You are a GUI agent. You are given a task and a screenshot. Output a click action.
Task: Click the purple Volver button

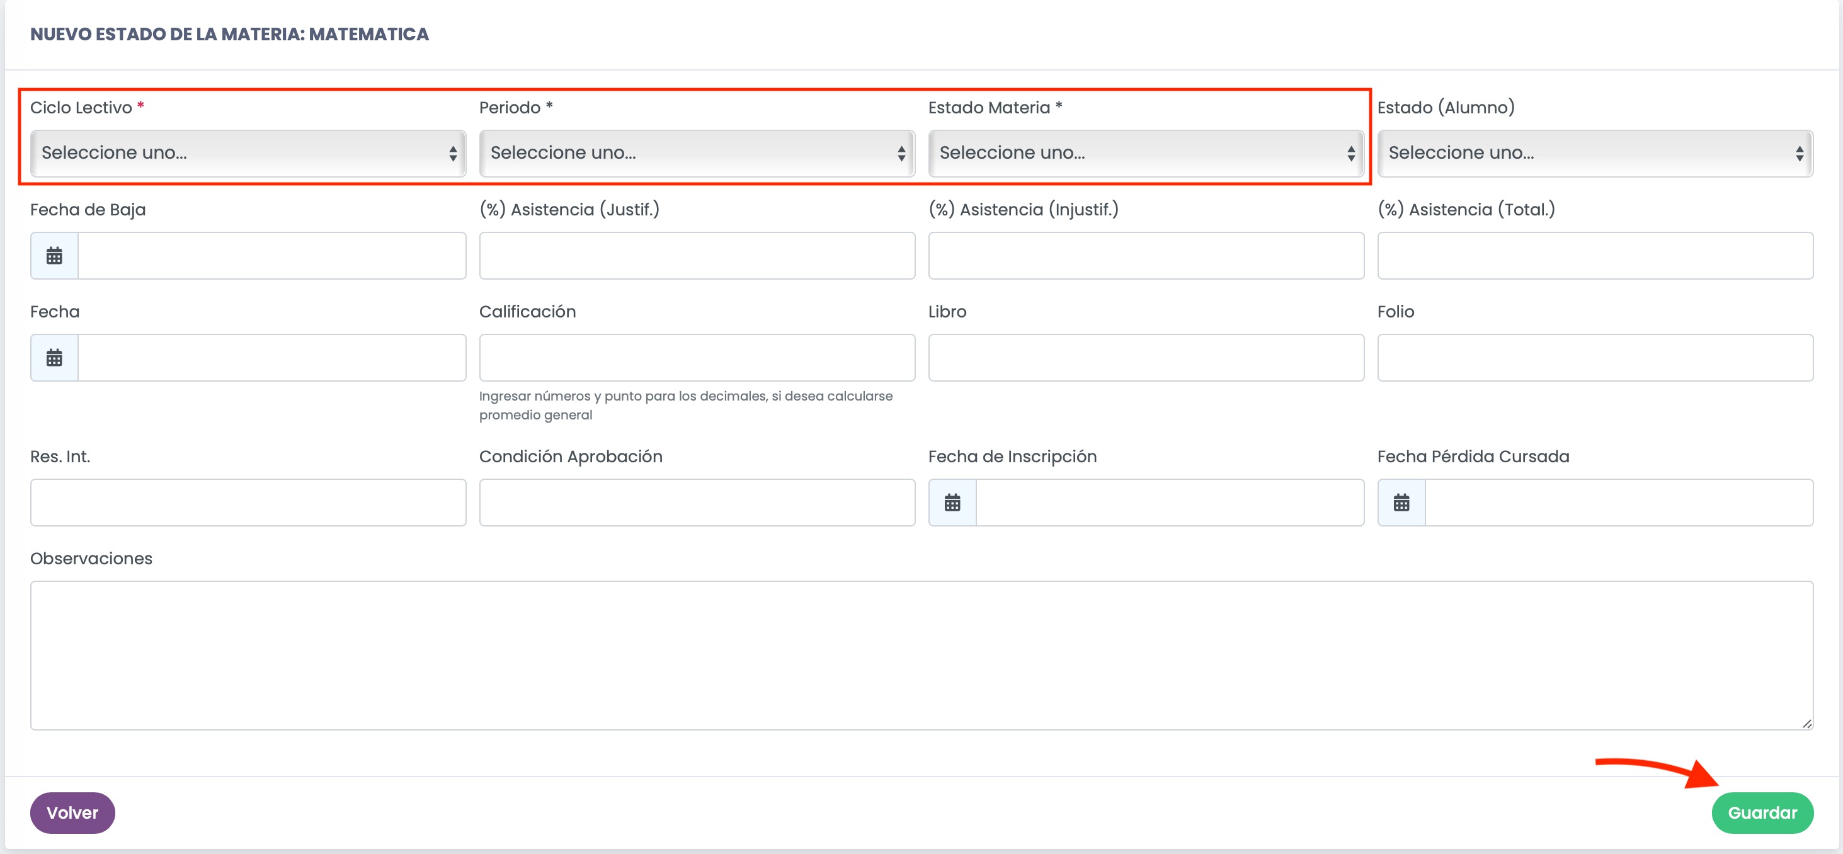click(x=72, y=812)
